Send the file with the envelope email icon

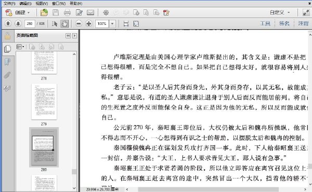click(90, 12)
